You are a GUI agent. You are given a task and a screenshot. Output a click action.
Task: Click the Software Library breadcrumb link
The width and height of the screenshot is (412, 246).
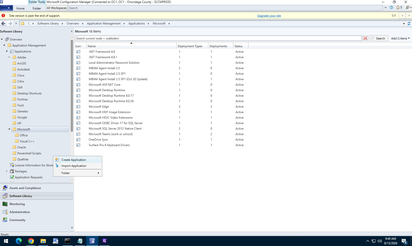(48, 23)
